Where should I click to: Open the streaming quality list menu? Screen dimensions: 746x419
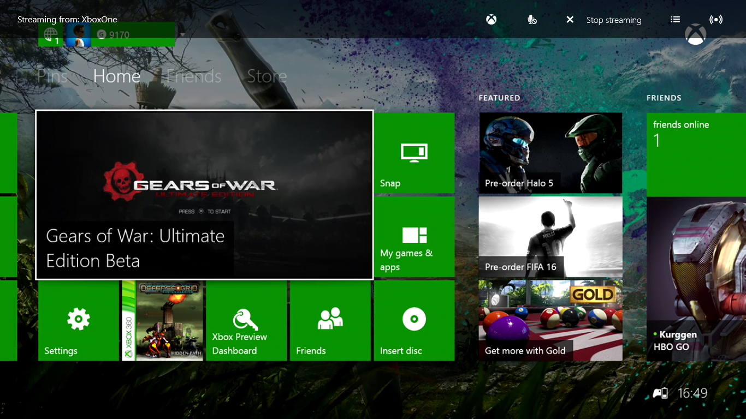[x=676, y=20]
